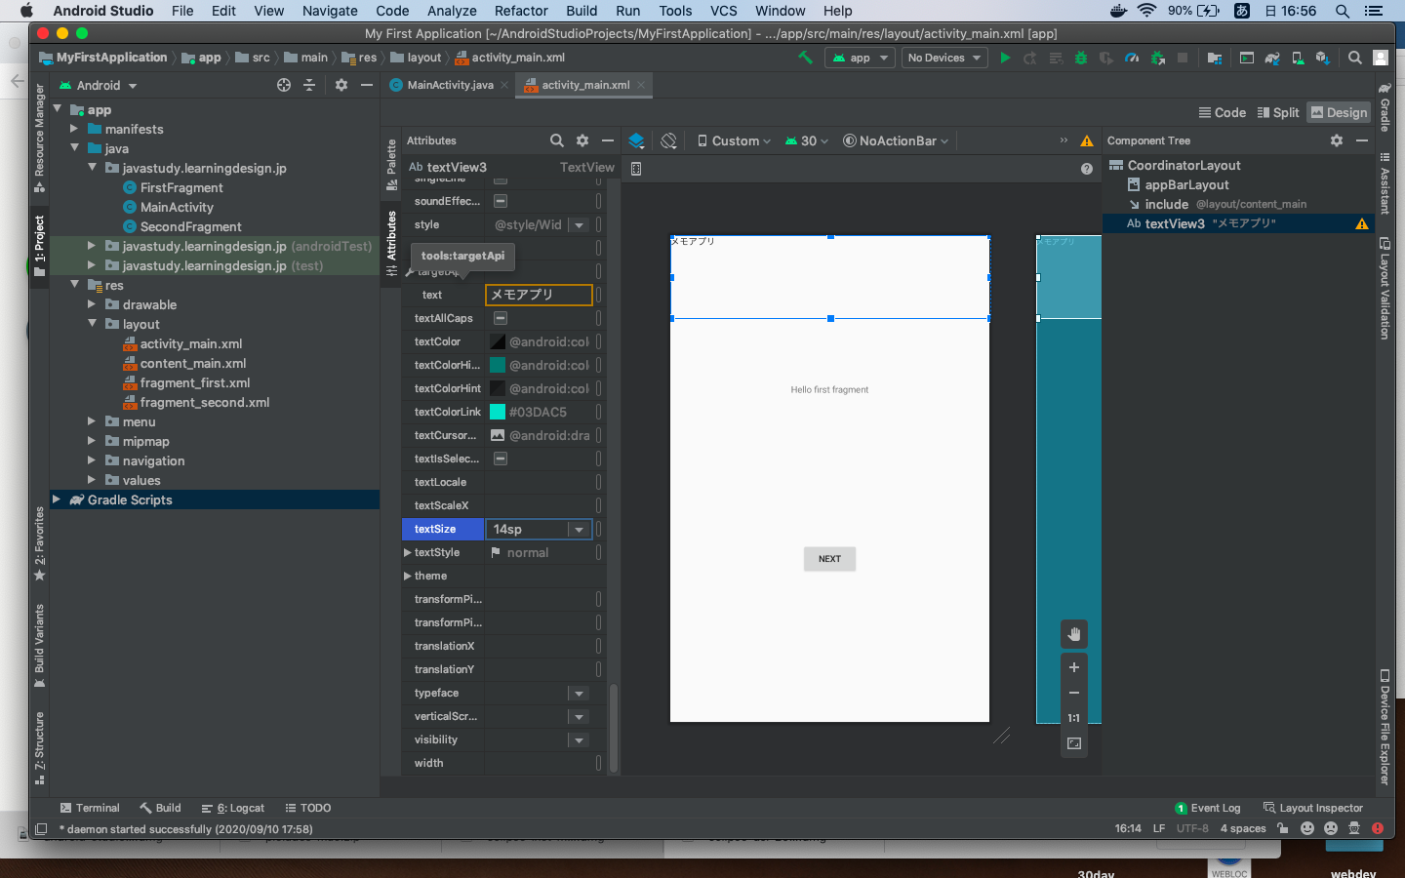Open the No Devices dropdown
This screenshot has width=1405, height=878.
[943, 58]
